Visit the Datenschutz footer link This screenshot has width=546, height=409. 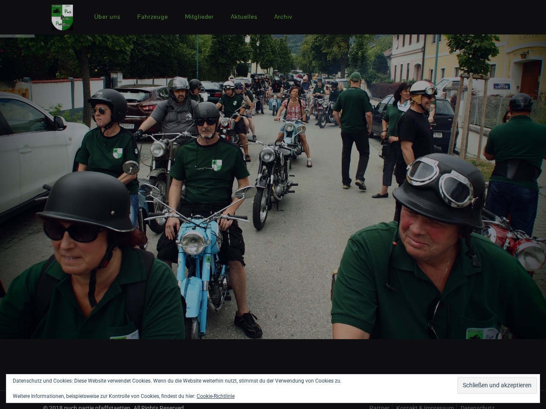[x=477, y=407]
